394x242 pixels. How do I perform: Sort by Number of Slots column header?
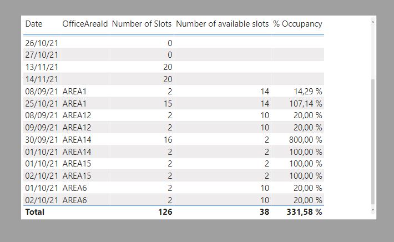(x=142, y=24)
